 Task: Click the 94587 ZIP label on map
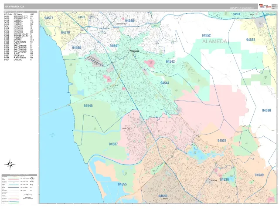[x=113, y=144]
